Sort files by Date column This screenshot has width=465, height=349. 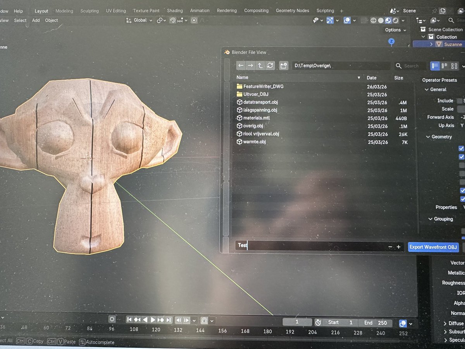point(372,78)
